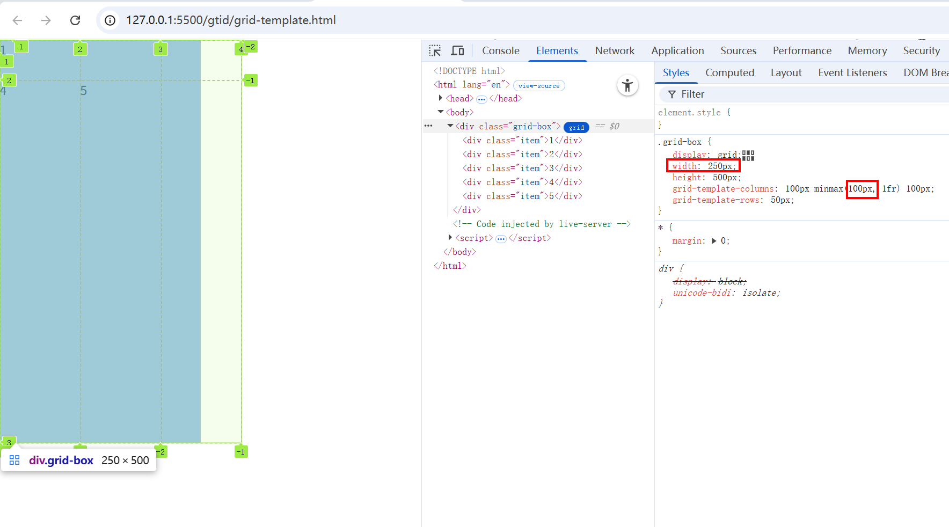Select the html lang="en" node
The image size is (949, 527).
tap(471, 85)
